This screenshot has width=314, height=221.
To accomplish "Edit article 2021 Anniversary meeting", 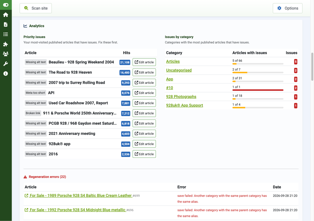I will (x=144, y=134).
